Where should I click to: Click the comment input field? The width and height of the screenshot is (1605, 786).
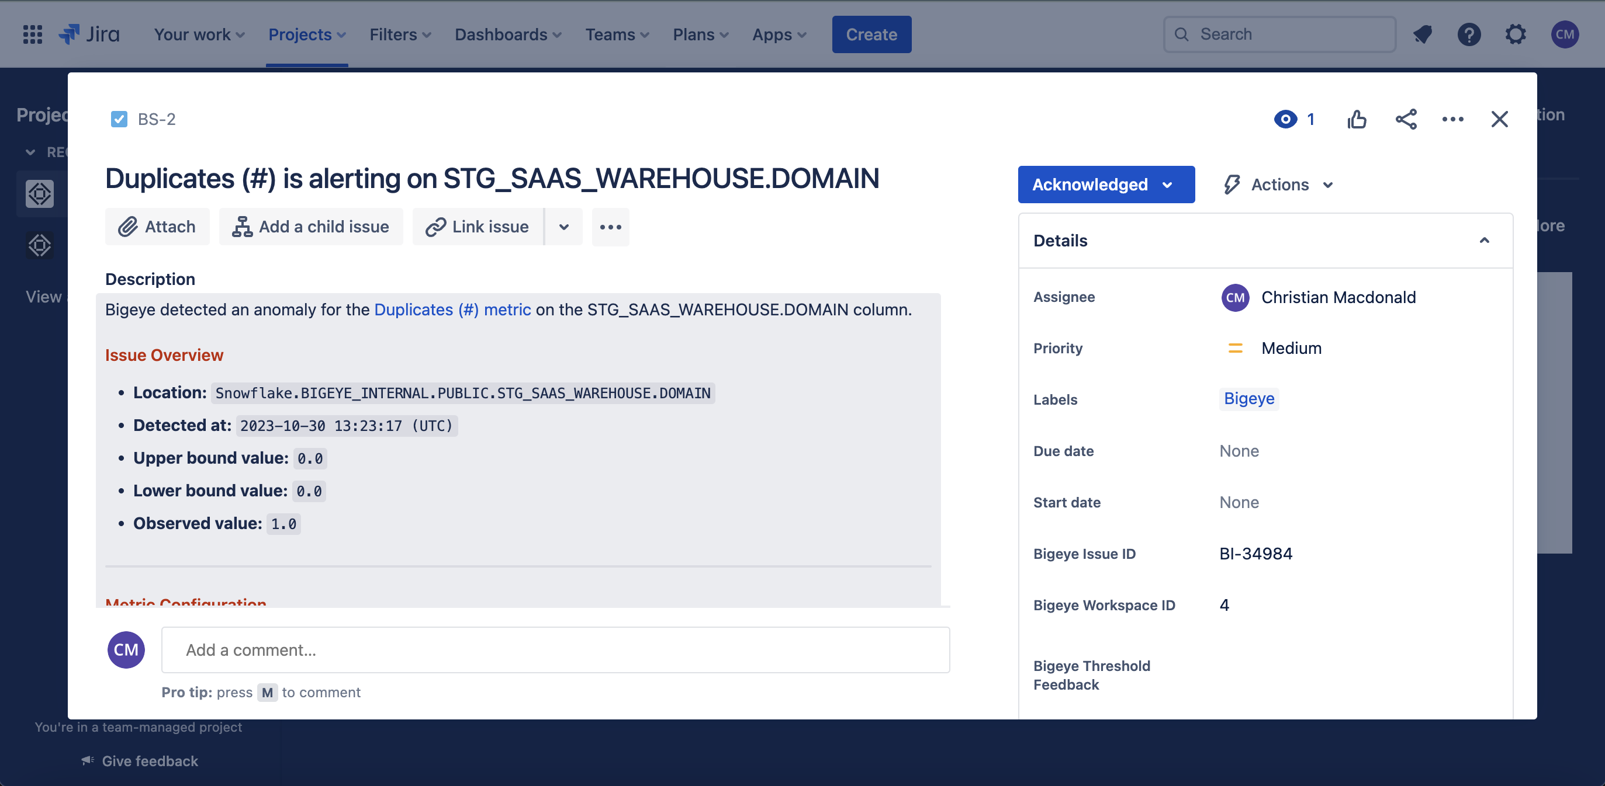click(555, 650)
